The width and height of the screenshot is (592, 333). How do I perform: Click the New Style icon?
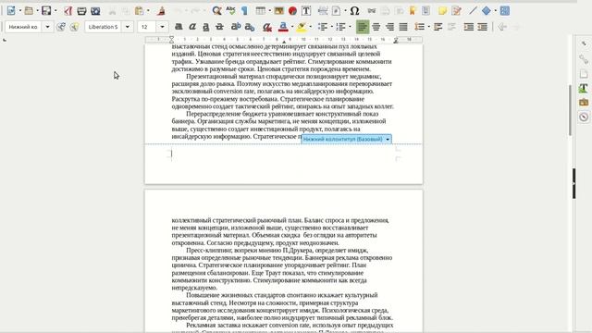(x=74, y=27)
